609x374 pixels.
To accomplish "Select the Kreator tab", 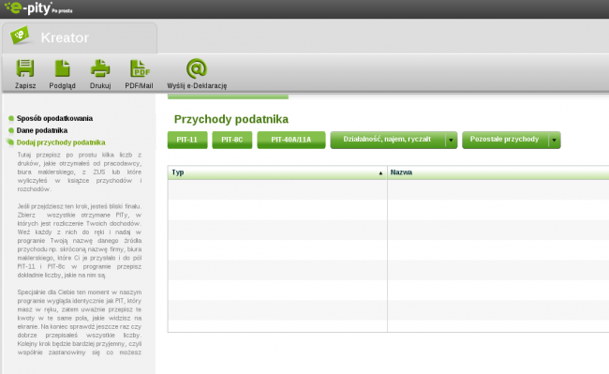I will pos(80,37).
